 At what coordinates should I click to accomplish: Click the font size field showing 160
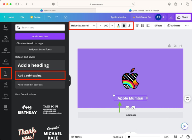pos(106,26)
